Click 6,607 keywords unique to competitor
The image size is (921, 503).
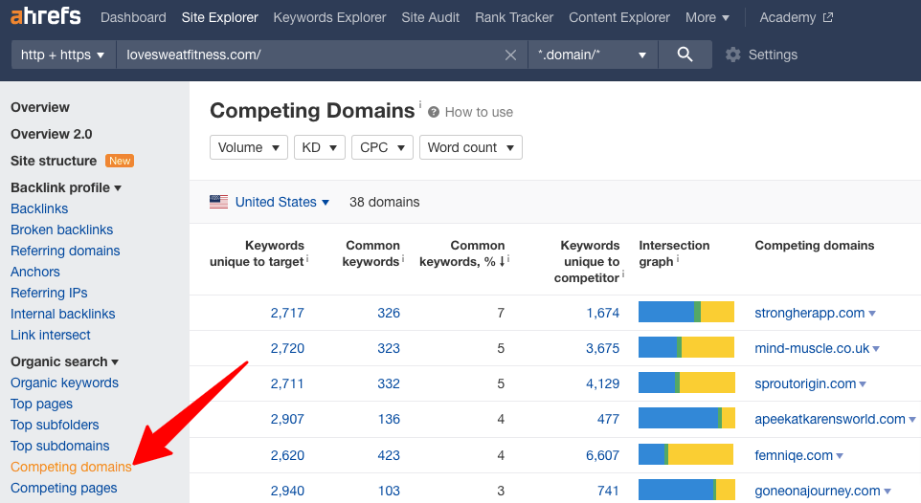tap(602, 455)
